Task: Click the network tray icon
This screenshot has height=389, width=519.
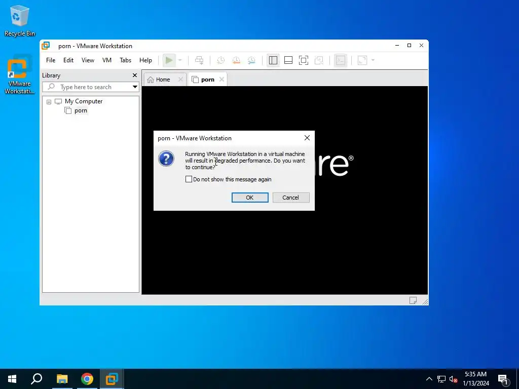Action: (441, 379)
